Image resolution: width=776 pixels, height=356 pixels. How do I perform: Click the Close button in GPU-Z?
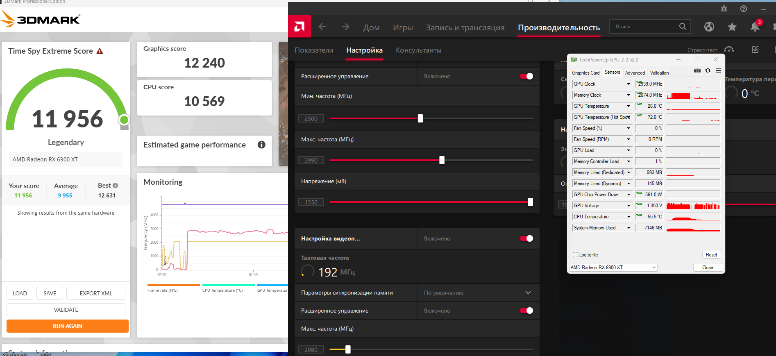tap(708, 268)
